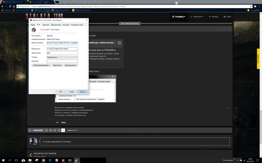This screenshot has height=163, width=262.
Task: Go to page 4 of the topic
Action: [59, 130]
